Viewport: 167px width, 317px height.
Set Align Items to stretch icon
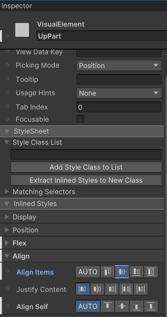(151, 272)
